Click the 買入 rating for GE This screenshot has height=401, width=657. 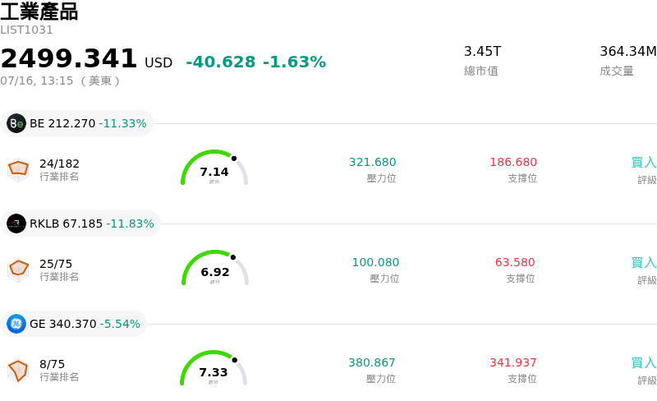(644, 363)
